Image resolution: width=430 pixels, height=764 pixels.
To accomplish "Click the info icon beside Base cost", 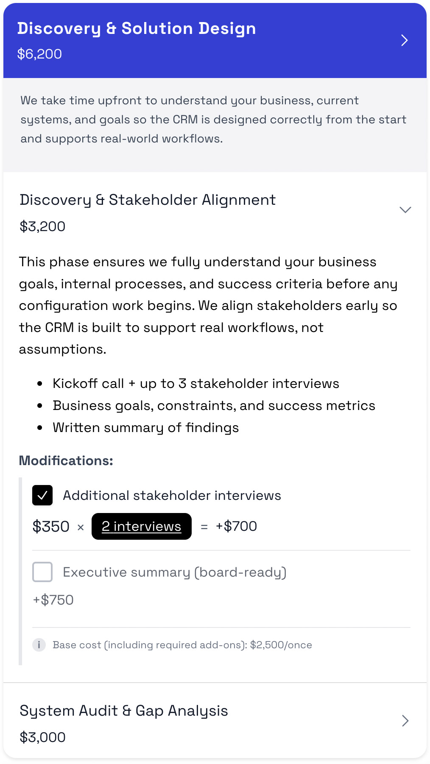I will tap(39, 645).
